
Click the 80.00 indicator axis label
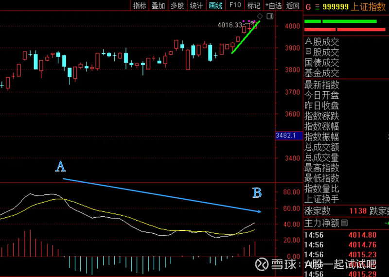(291, 192)
